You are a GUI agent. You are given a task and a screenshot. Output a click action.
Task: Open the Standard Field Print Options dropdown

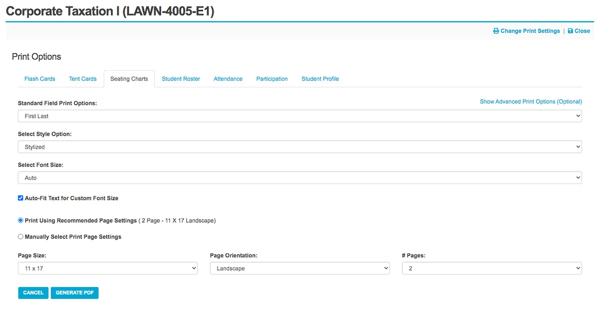[x=299, y=116]
